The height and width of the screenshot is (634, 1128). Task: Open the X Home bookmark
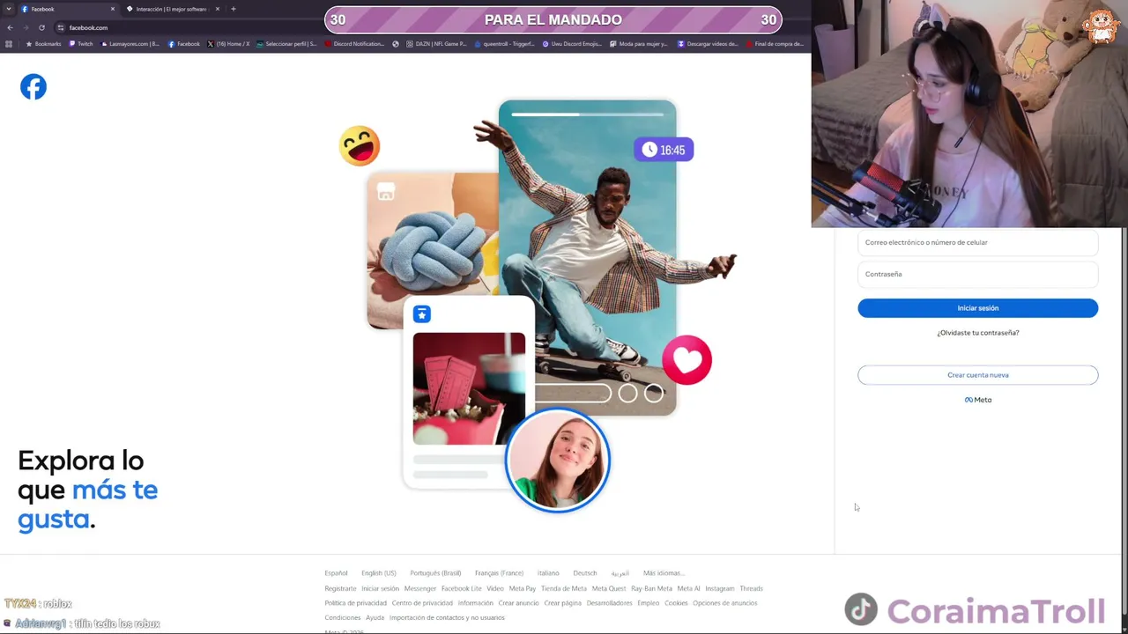pos(228,44)
